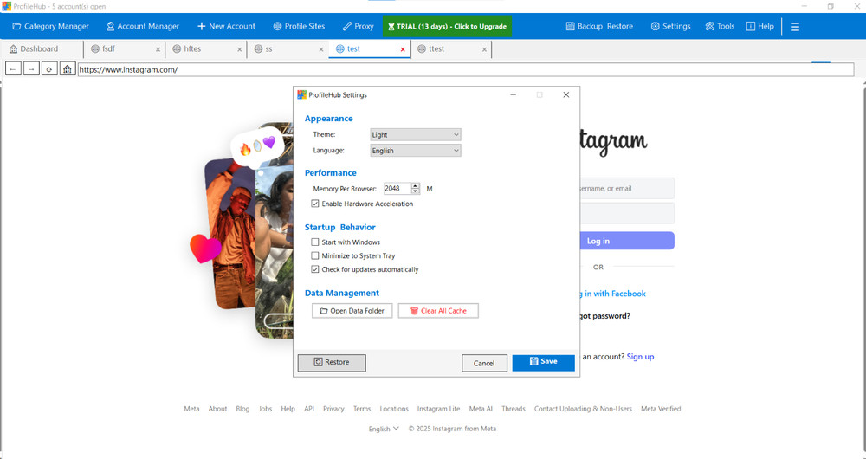Uncheck Check for updates automatically
Viewport: 866px width, 459px height.
coord(315,269)
